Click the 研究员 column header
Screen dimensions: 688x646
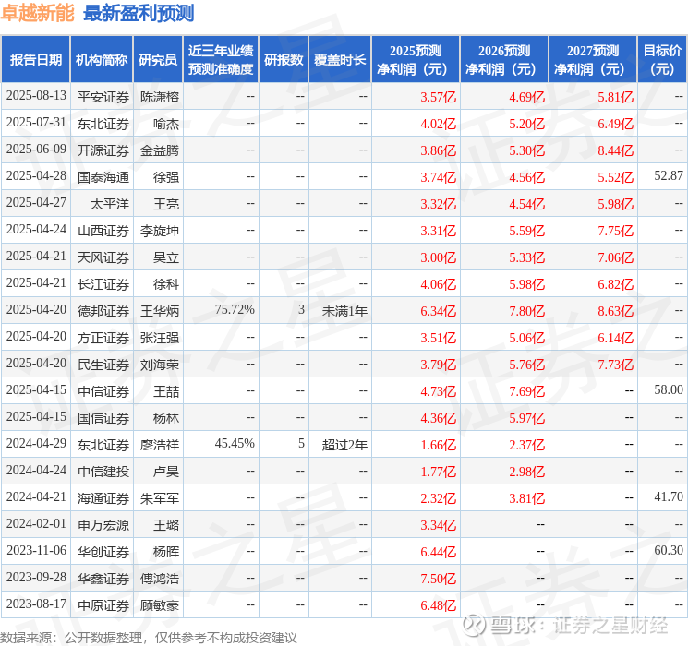tap(158, 60)
